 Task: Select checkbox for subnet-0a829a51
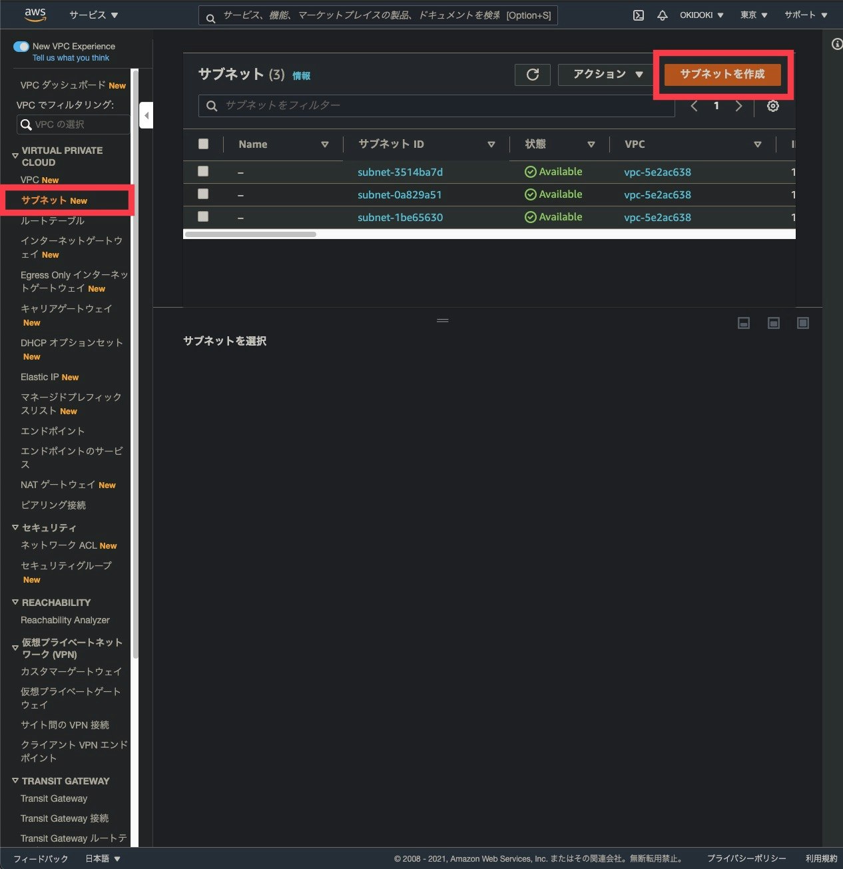point(203,194)
